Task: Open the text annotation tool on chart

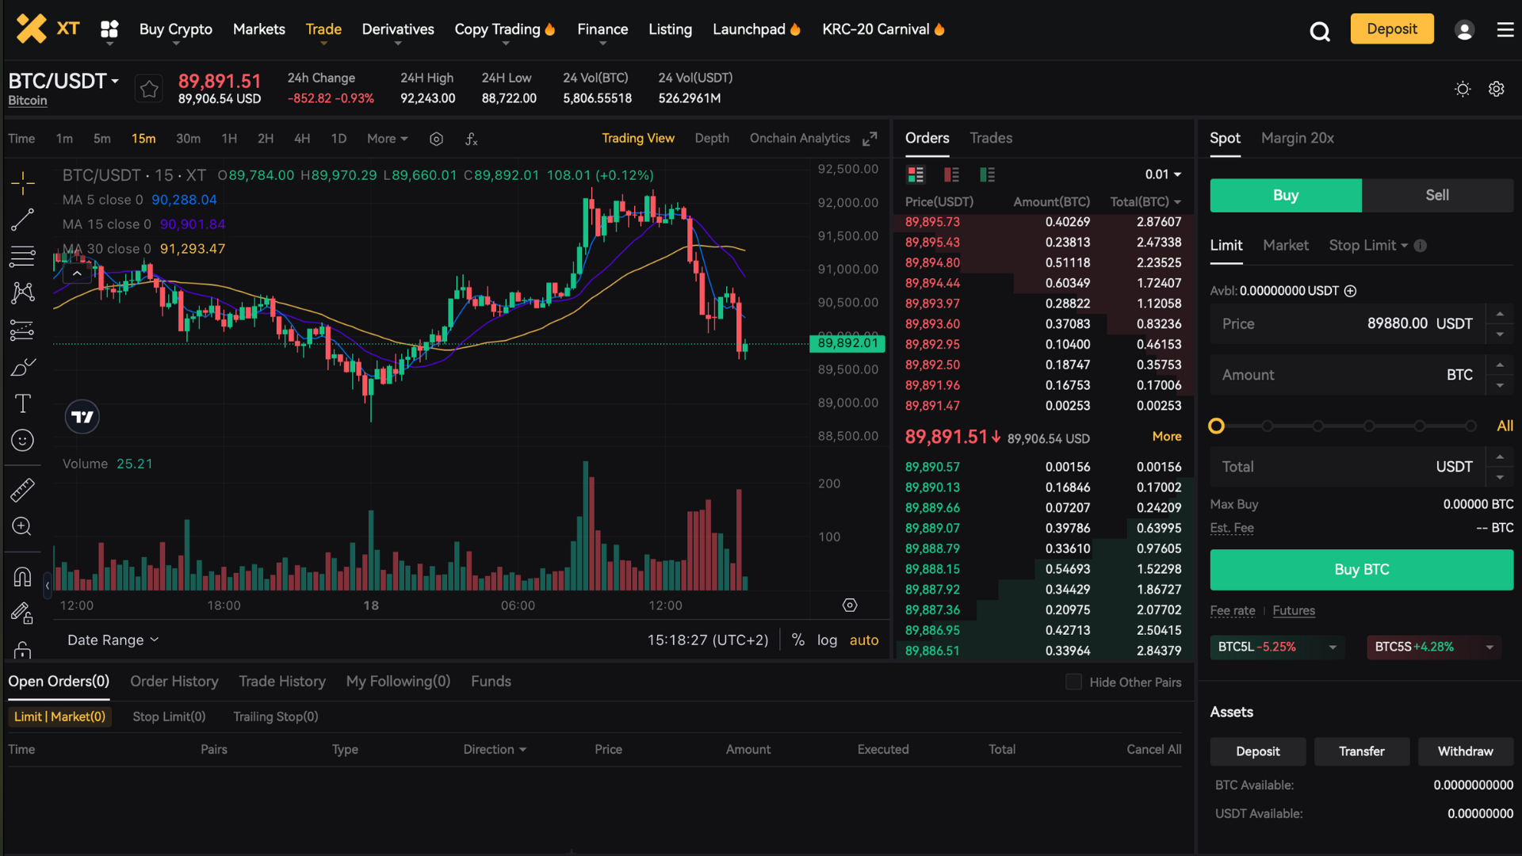Action: [x=24, y=403]
